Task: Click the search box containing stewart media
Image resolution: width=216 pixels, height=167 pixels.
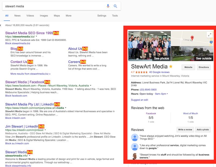Action: coord(55,6)
